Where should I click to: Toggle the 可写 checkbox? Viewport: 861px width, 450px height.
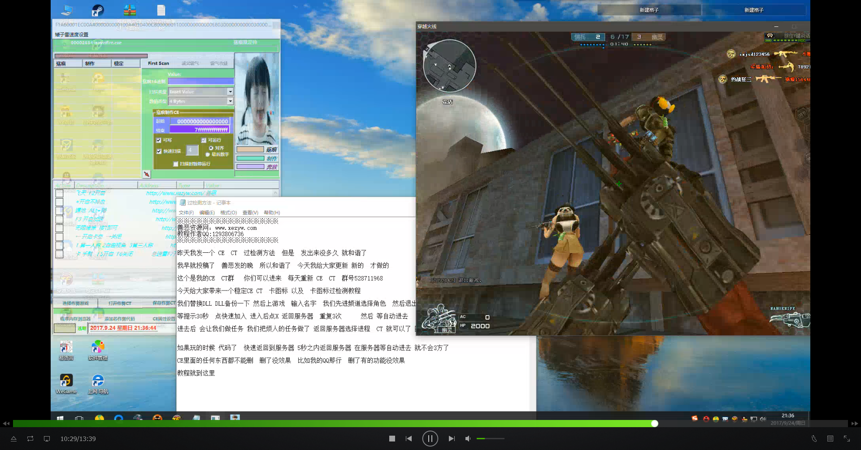pos(159,140)
